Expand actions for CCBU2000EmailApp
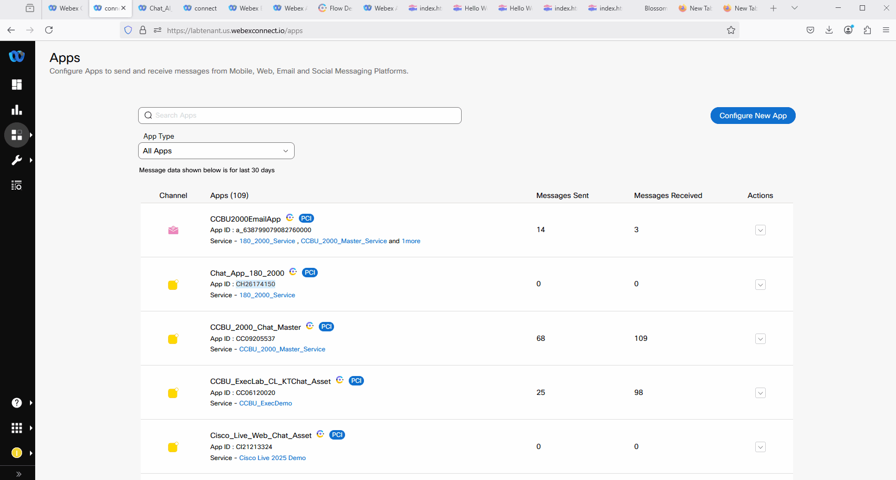The width and height of the screenshot is (896, 480). pos(760,230)
